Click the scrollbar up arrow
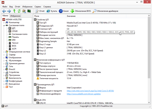This screenshot has width=152, height=109. pyautogui.click(x=149, y=16)
